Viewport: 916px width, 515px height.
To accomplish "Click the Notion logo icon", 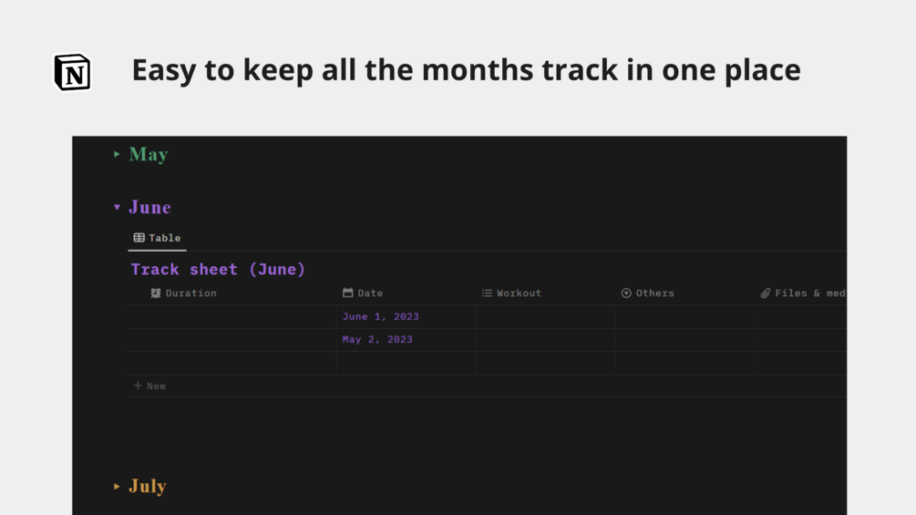I will tap(72, 72).
